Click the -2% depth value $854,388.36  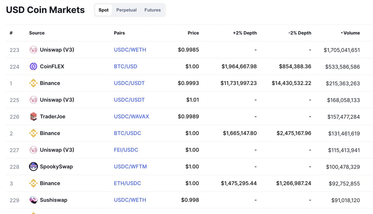click(295, 66)
